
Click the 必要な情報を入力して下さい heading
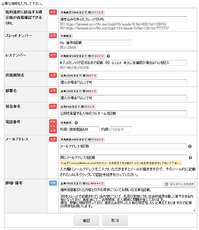click(x=22, y=4)
